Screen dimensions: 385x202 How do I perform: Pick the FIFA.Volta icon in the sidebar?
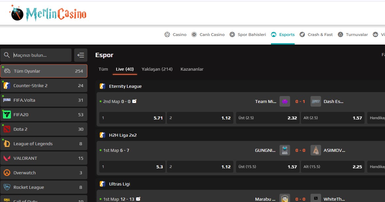tap(7, 100)
